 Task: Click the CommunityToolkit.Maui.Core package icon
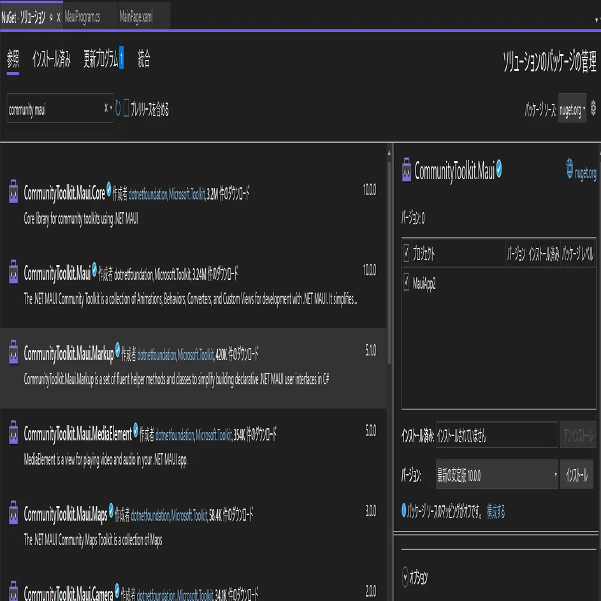tap(13, 191)
